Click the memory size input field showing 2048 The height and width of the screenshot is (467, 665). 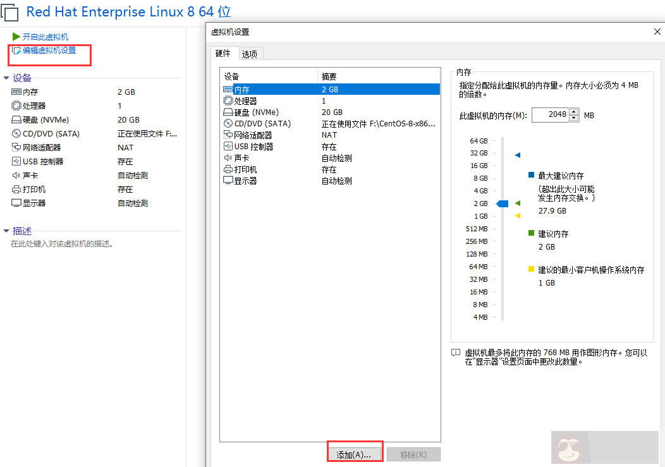(550, 115)
